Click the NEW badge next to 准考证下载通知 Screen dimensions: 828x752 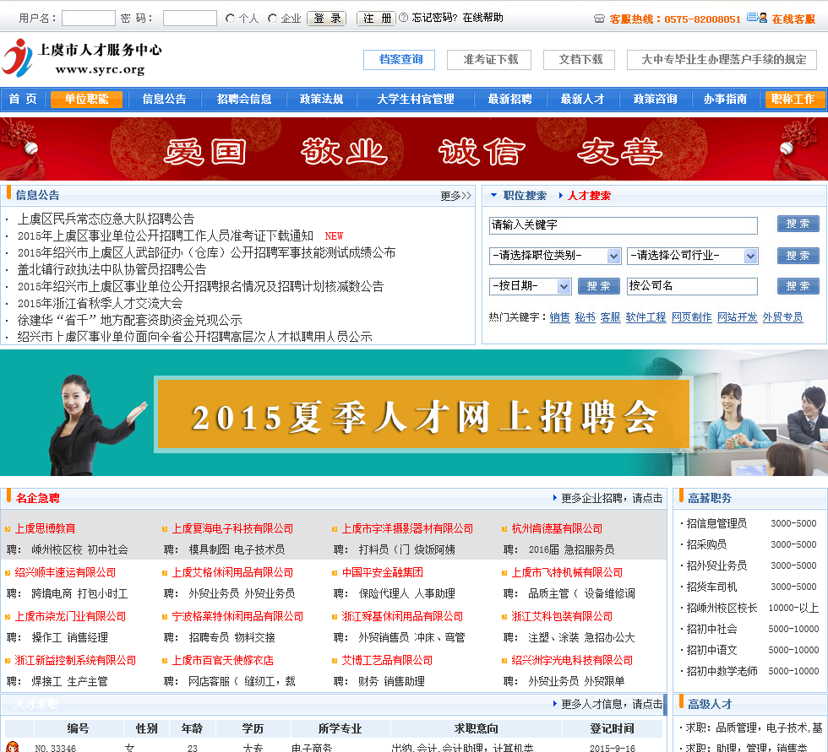[x=334, y=235]
